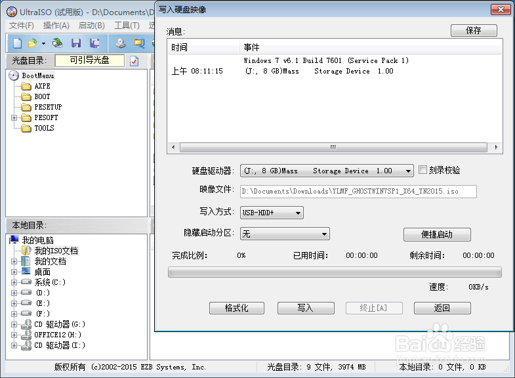
Task: Select 我的电脑 in the local directory tree
Action: tap(38, 240)
